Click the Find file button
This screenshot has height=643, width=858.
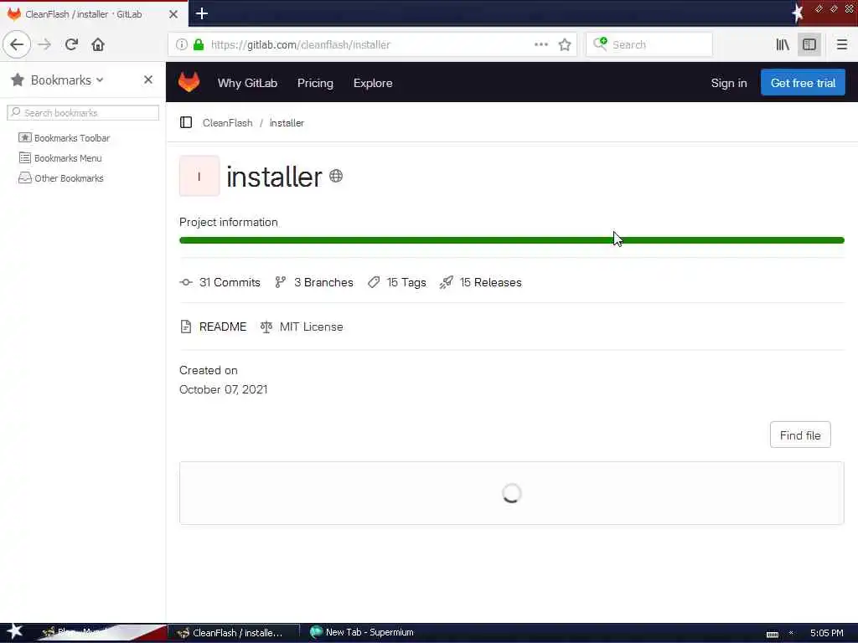(800, 435)
